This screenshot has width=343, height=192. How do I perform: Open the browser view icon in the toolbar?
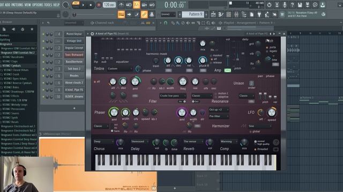coord(244,14)
